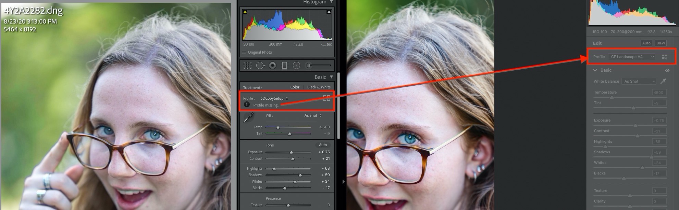Viewport: 679px width, 210px height.
Task: Collapse the Histogram panel triangle
Action: pyautogui.click(x=331, y=2)
